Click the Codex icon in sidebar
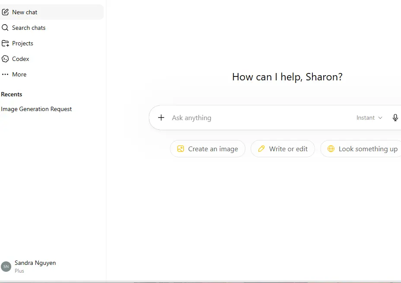 click(5, 59)
